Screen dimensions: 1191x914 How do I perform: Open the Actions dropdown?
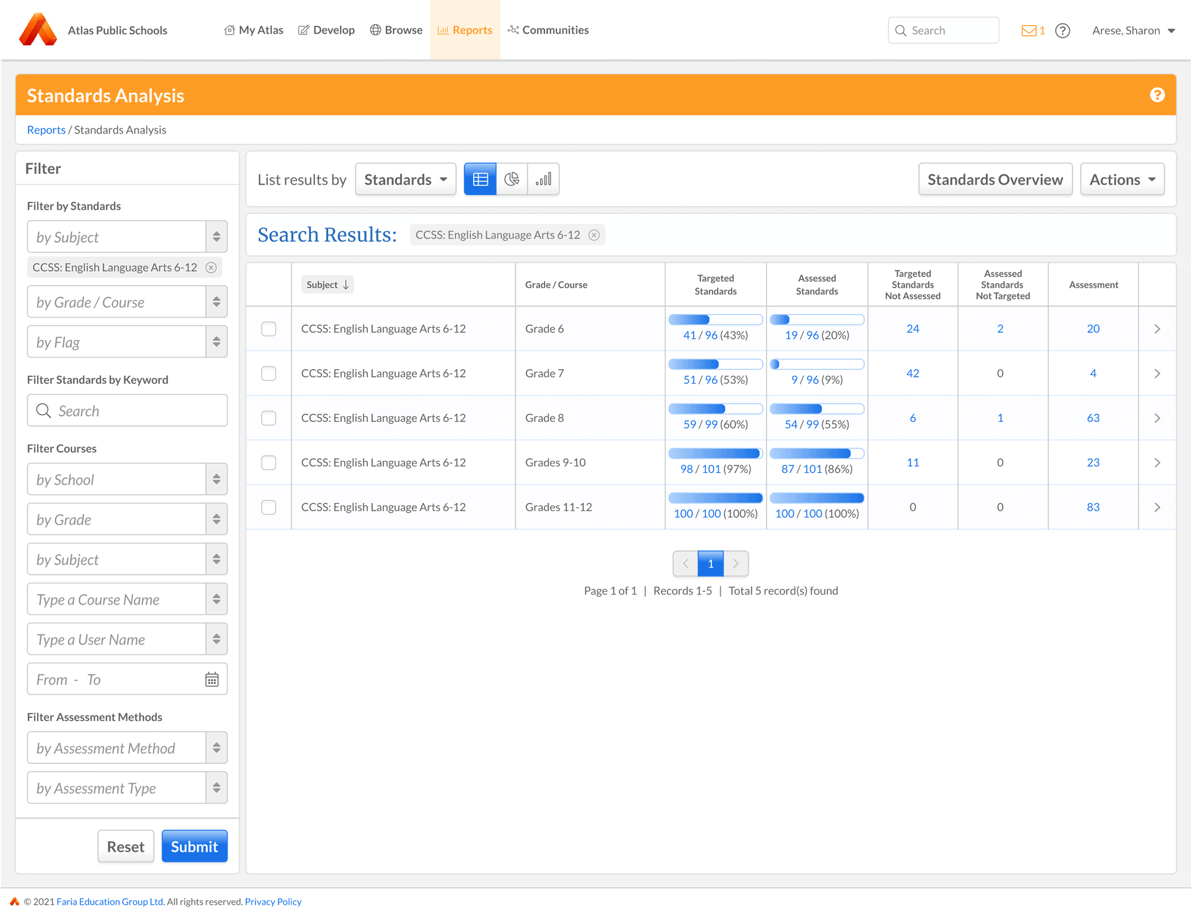click(1122, 179)
